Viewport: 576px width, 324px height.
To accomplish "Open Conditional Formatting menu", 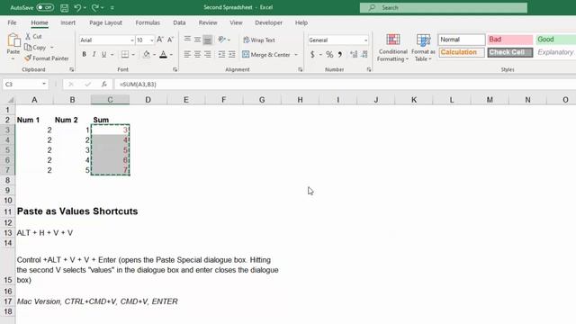I will 392,48.
